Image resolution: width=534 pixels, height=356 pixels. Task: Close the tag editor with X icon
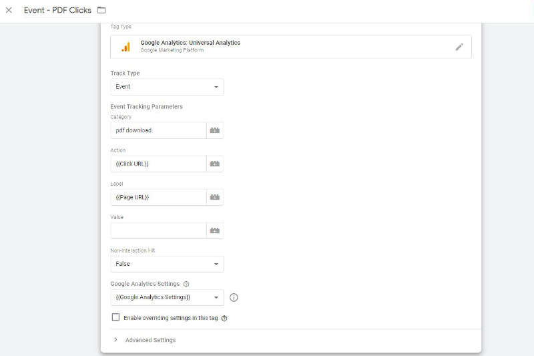tap(9, 10)
